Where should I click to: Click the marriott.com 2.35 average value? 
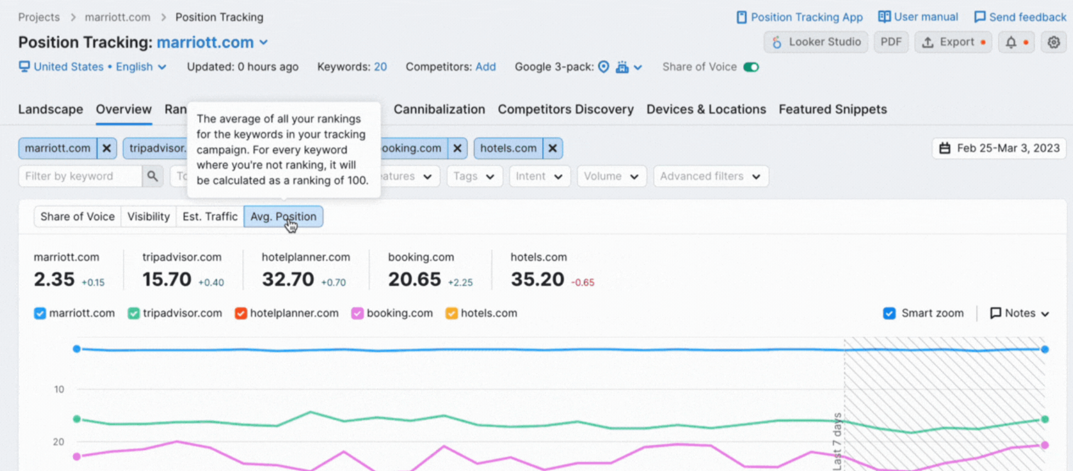click(54, 279)
